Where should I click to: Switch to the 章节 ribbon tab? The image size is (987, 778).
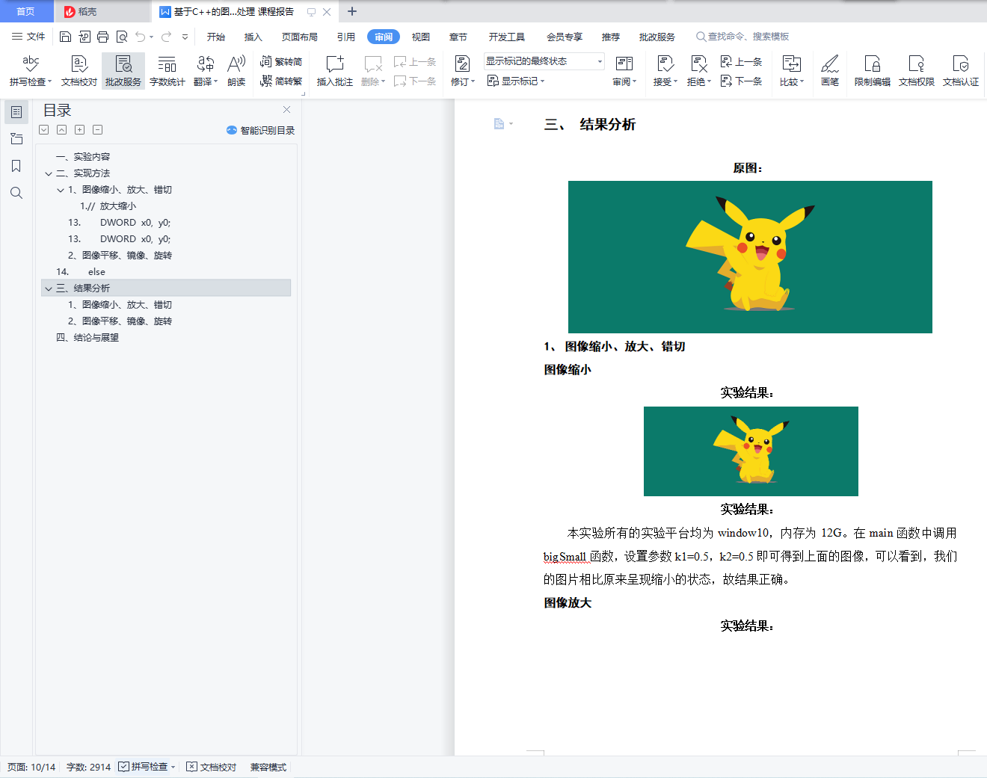click(458, 37)
